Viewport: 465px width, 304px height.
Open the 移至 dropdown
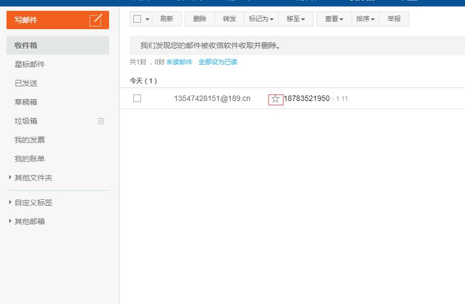pos(296,19)
